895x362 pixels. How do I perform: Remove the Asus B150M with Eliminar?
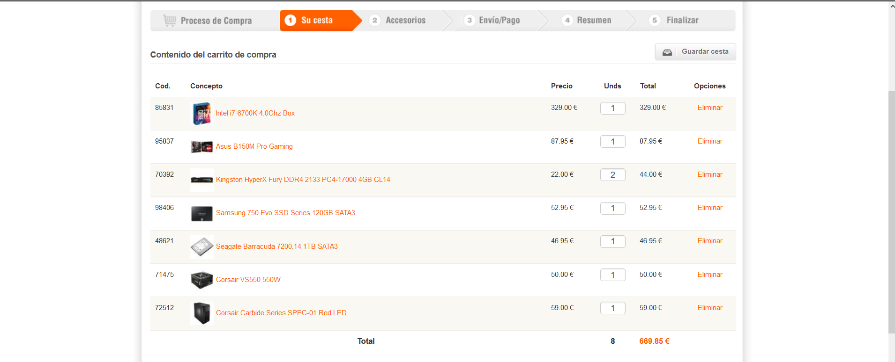click(710, 141)
